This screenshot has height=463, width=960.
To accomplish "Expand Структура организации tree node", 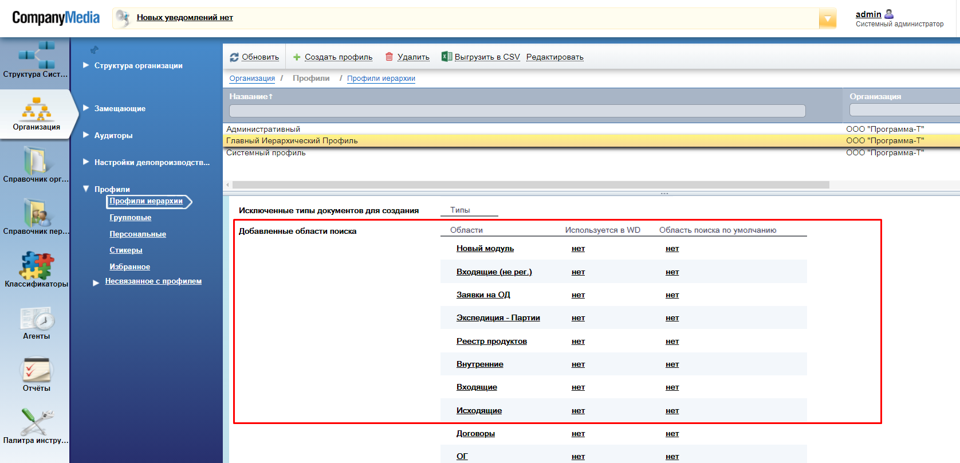I will click(x=86, y=65).
